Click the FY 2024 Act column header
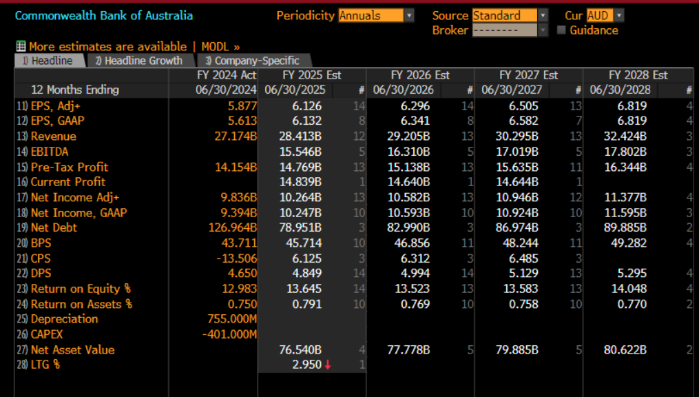This screenshot has width=699, height=397. pyautogui.click(x=227, y=75)
